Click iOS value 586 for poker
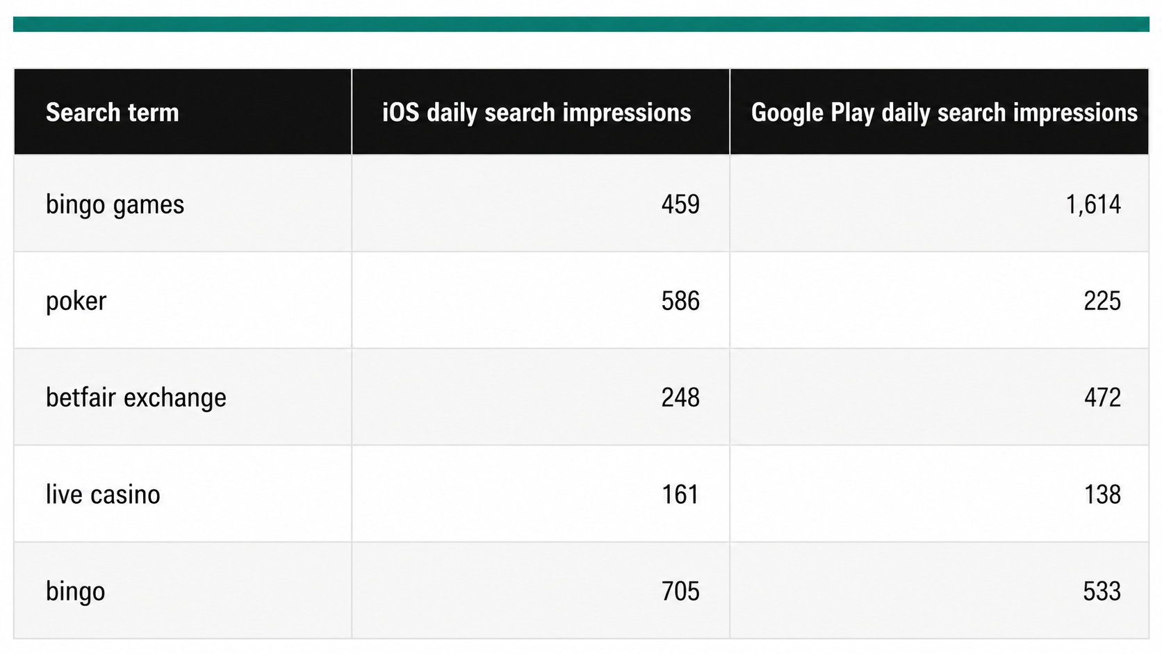Viewport: 1162px width, 654px height. tap(680, 301)
